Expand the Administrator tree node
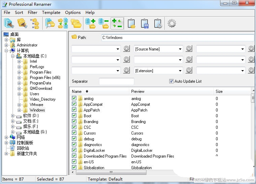The height and width of the screenshot is (184, 256). tap(6, 45)
